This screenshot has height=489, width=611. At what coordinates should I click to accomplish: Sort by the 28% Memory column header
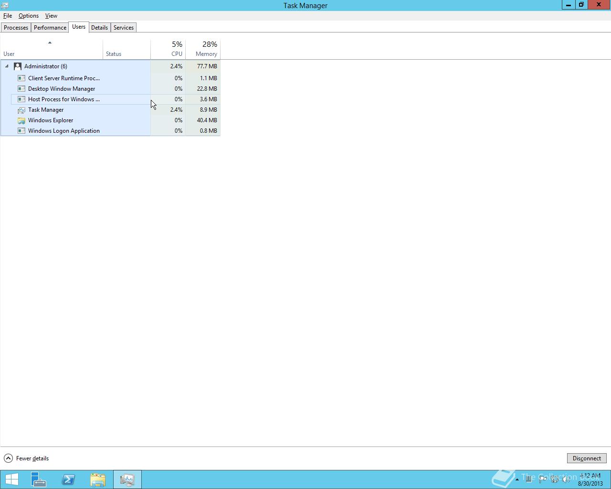[203, 49]
